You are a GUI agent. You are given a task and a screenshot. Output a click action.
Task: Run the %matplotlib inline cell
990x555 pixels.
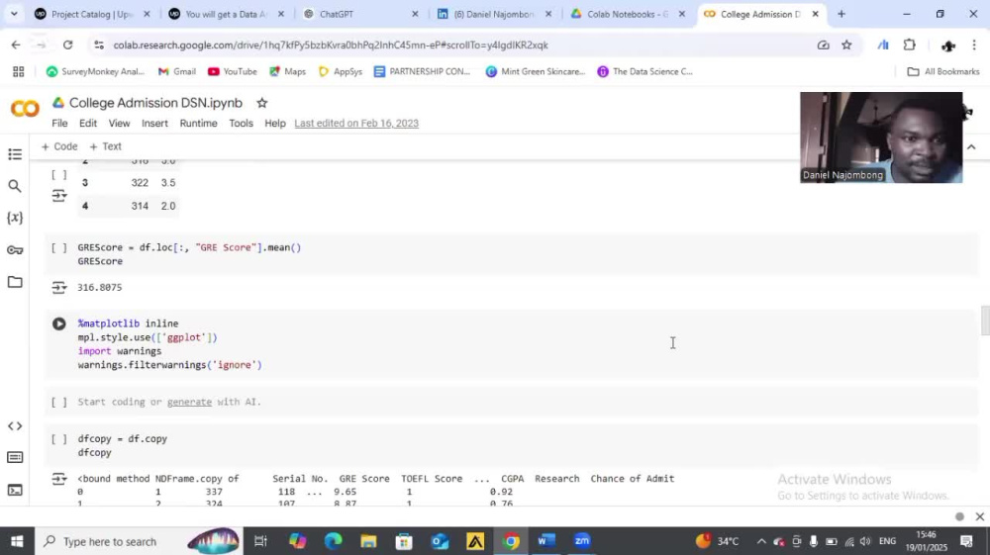[x=58, y=324]
